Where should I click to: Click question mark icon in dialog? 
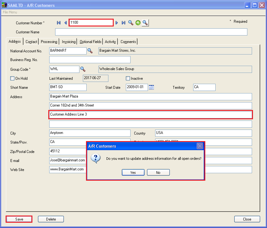click(x=96, y=159)
